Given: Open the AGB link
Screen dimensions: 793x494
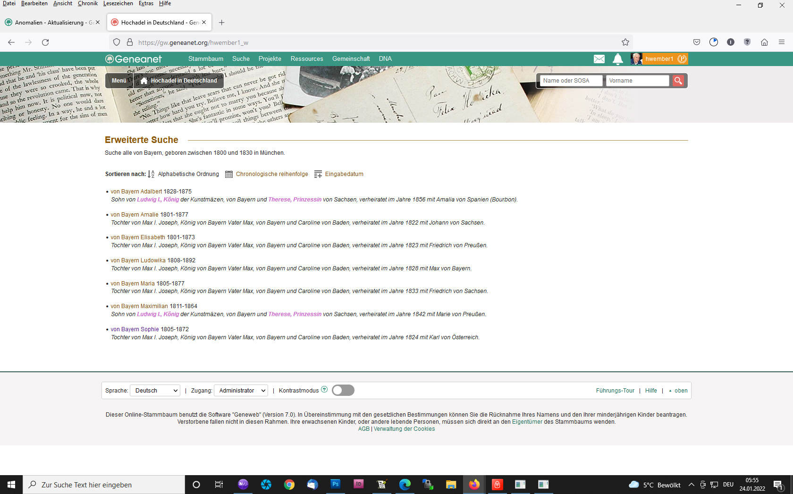Looking at the screenshot, I should (x=364, y=429).
